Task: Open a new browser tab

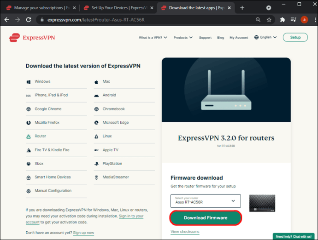Action: tap(242, 8)
